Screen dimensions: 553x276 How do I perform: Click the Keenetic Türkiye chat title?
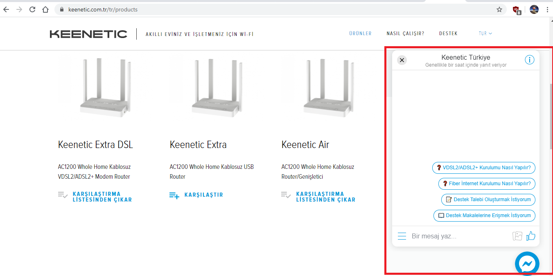[x=466, y=58]
